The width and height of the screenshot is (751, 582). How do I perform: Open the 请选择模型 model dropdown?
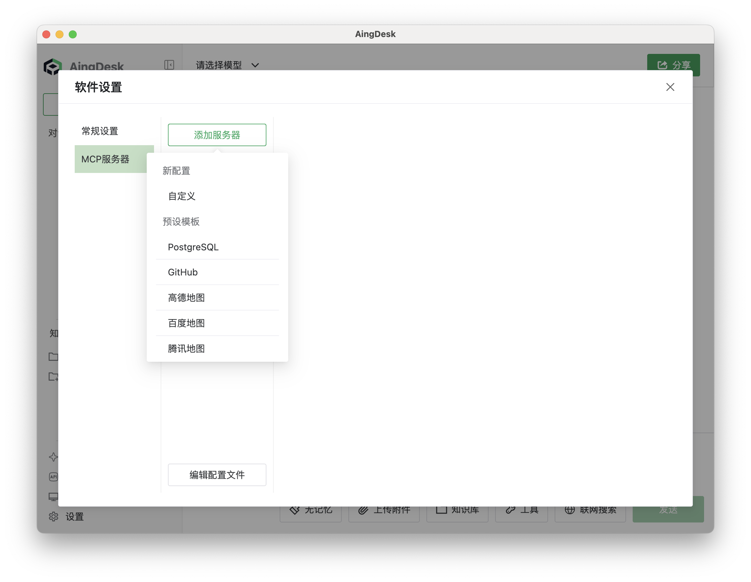[x=226, y=65]
